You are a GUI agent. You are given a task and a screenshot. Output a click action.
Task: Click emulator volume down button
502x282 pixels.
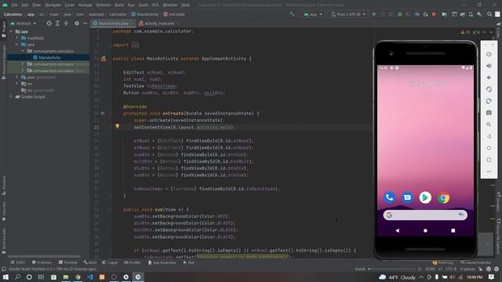[489, 78]
